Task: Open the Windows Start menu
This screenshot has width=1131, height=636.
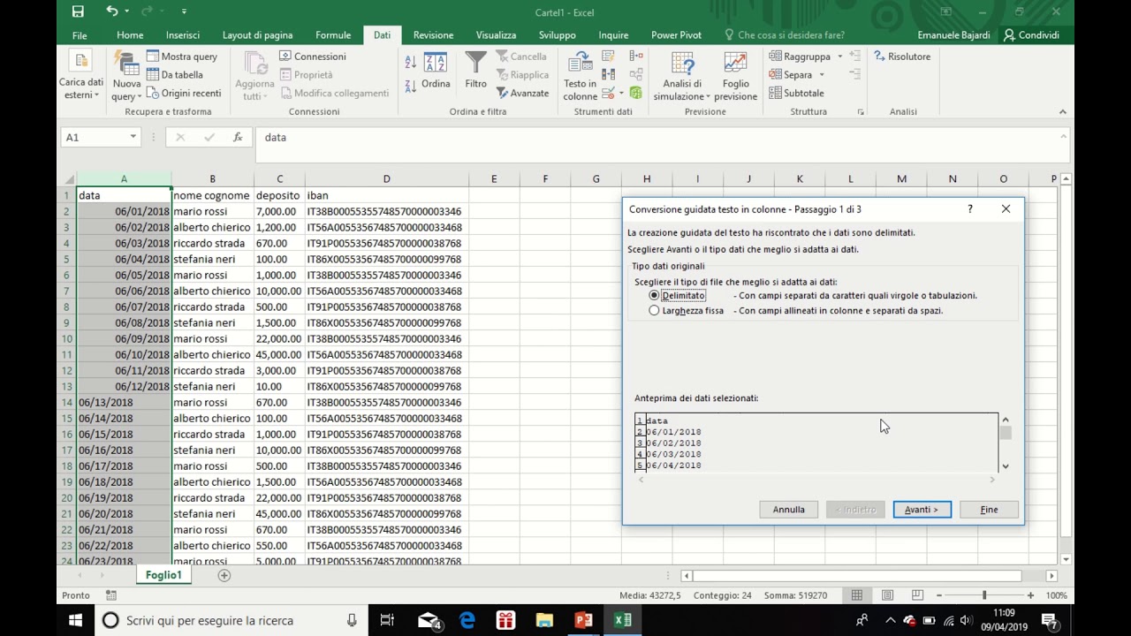Action: [75, 620]
